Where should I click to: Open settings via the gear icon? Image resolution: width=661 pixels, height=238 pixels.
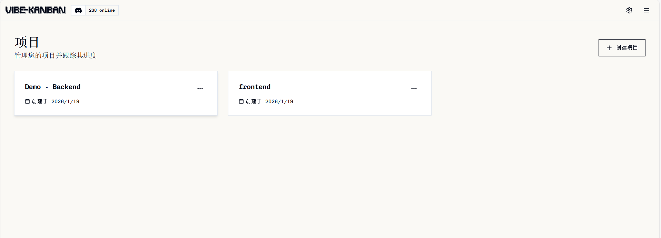[x=629, y=10]
